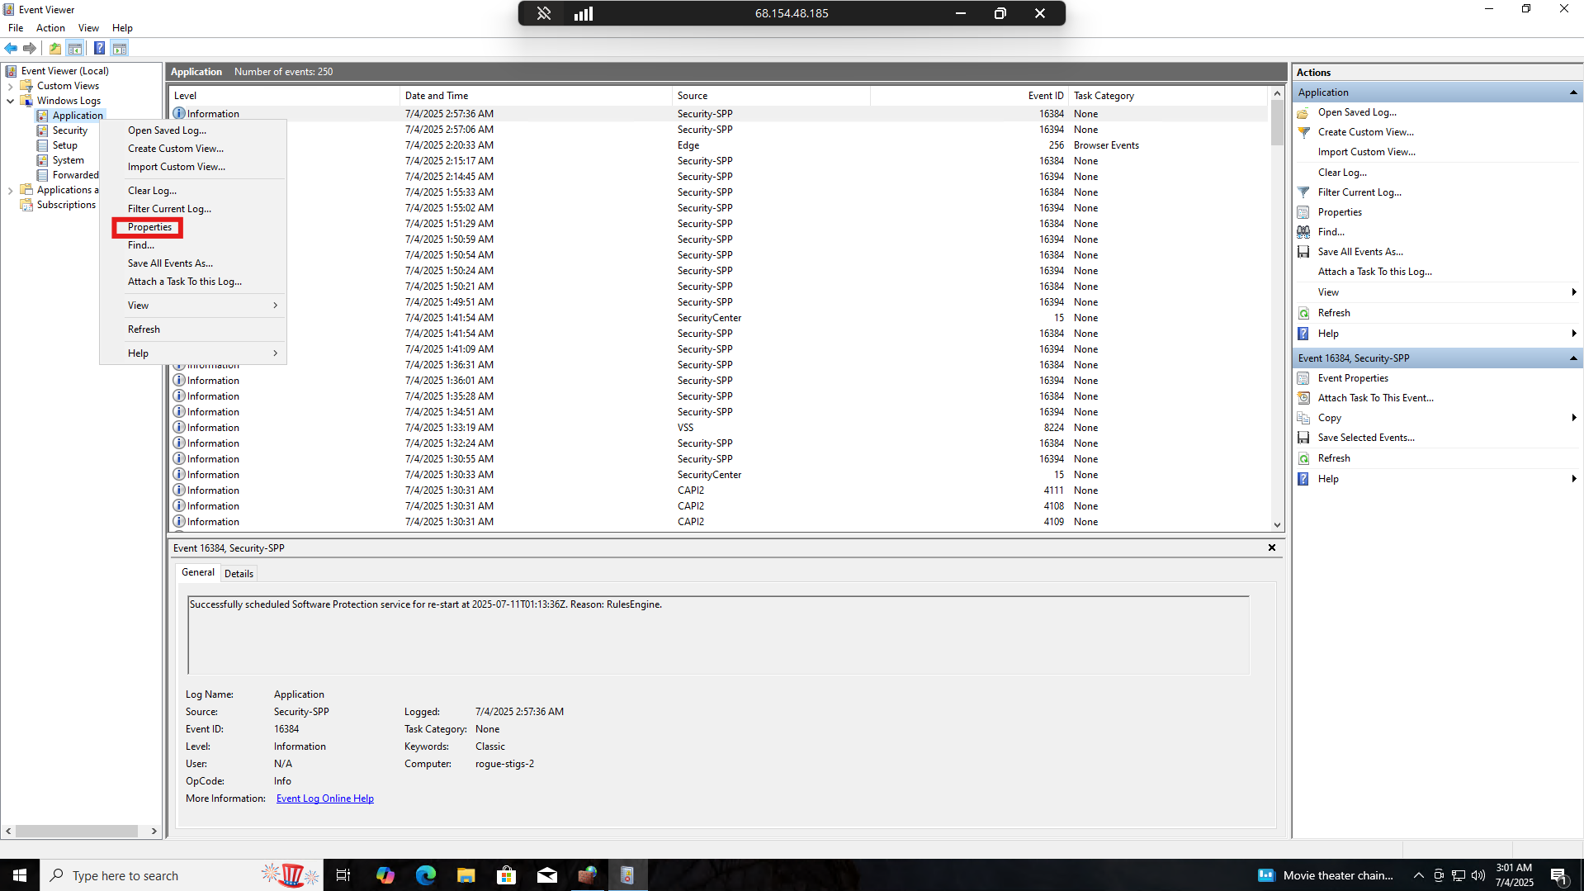Collapse the Application actions section
This screenshot has height=891, width=1584.
[1572, 92]
